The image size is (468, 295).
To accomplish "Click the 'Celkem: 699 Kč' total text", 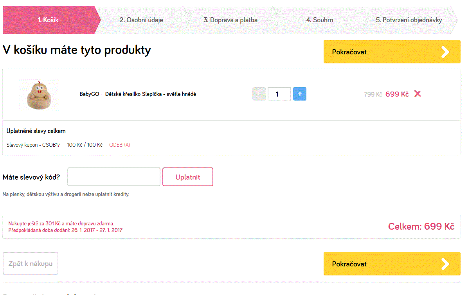I will click(421, 227).
